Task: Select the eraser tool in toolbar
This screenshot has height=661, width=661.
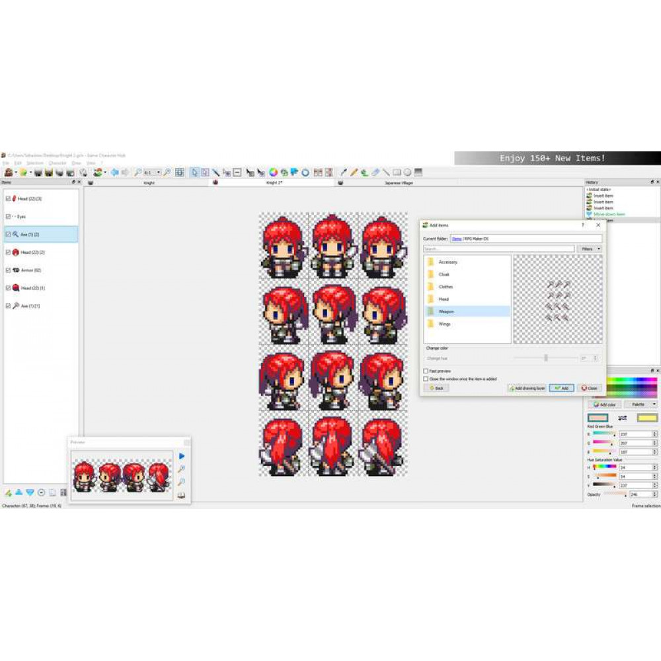Action: click(375, 173)
